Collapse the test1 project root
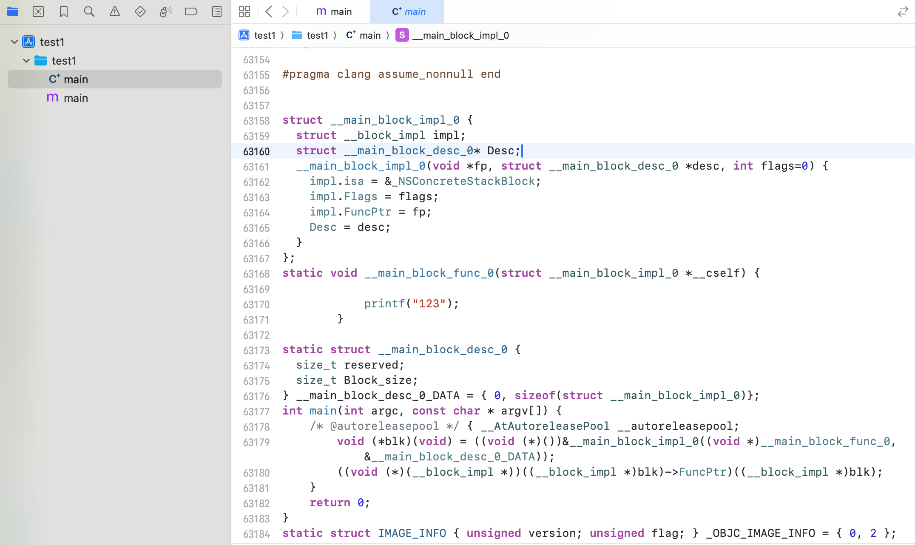Viewport: 915px width, 545px height. tap(14, 42)
